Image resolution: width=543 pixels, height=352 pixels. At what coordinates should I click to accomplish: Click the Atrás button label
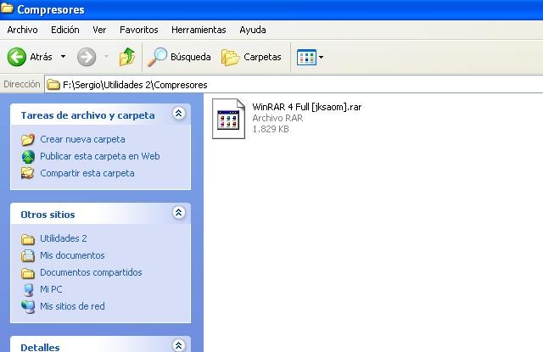[x=42, y=57]
